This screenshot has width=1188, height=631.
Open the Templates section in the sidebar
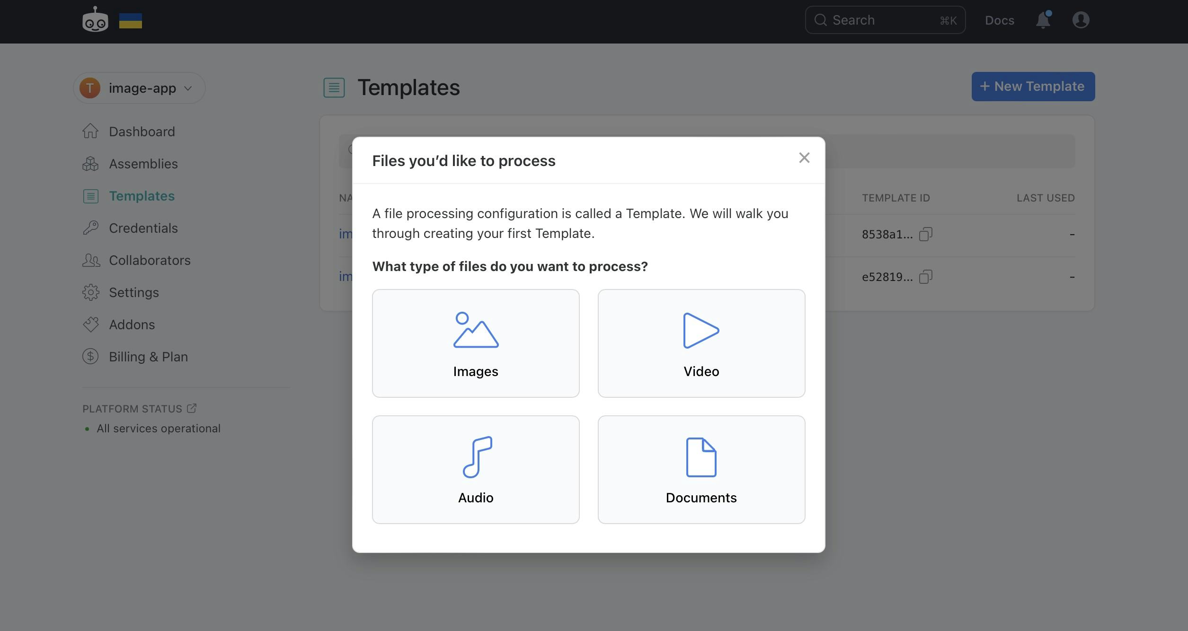pos(142,196)
